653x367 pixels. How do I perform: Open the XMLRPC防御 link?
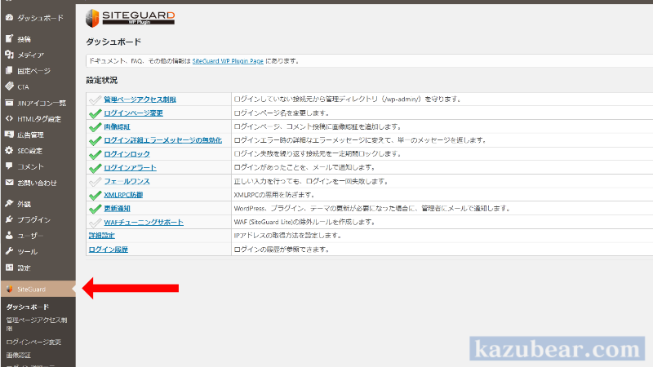(x=123, y=195)
